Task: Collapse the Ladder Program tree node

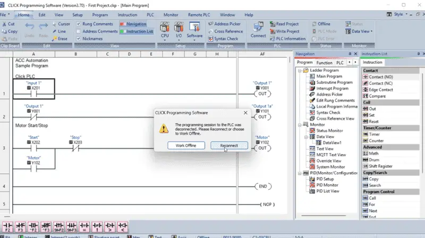Action: (x=300, y=71)
